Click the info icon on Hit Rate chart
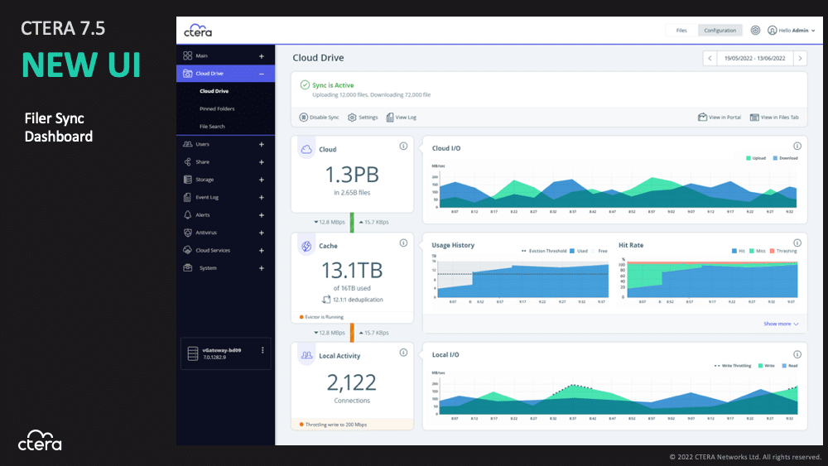This screenshot has height=466, width=828. coord(797,243)
